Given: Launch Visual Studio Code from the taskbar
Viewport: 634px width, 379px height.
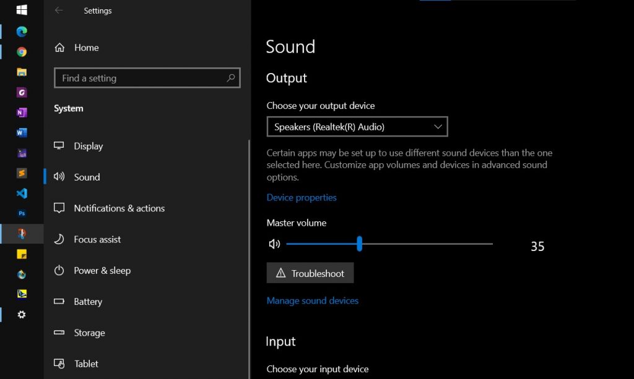Looking at the screenshot, I should pyautogui.click(x=22, y=194).
